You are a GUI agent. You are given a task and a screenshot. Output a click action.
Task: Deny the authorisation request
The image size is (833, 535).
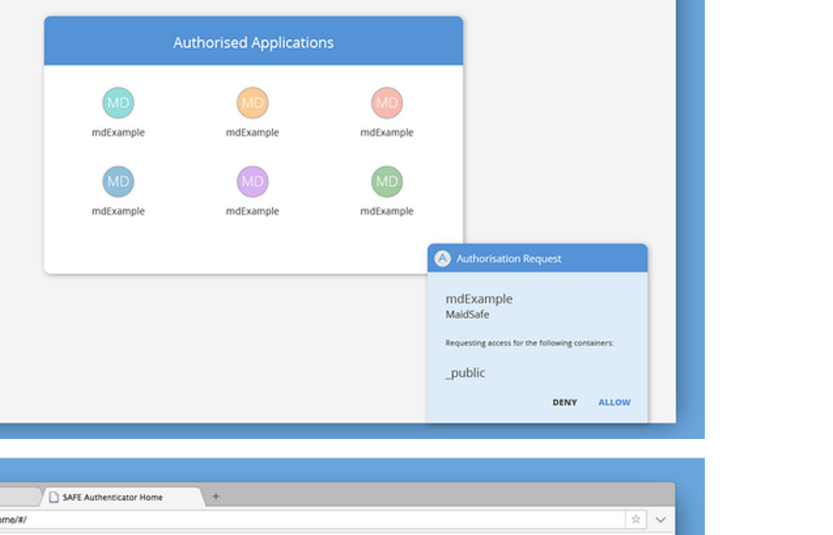564,402
